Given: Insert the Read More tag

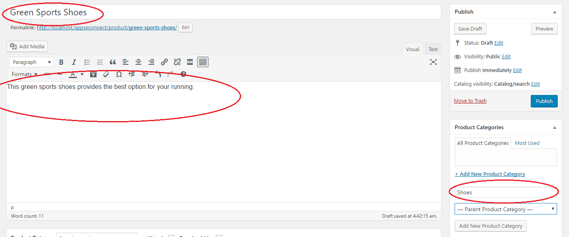Looking at the screenshot, I should (190, 62).
